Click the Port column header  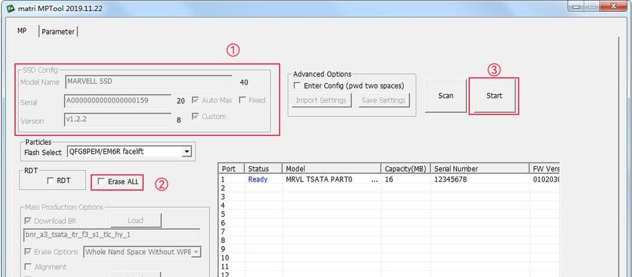231,169
